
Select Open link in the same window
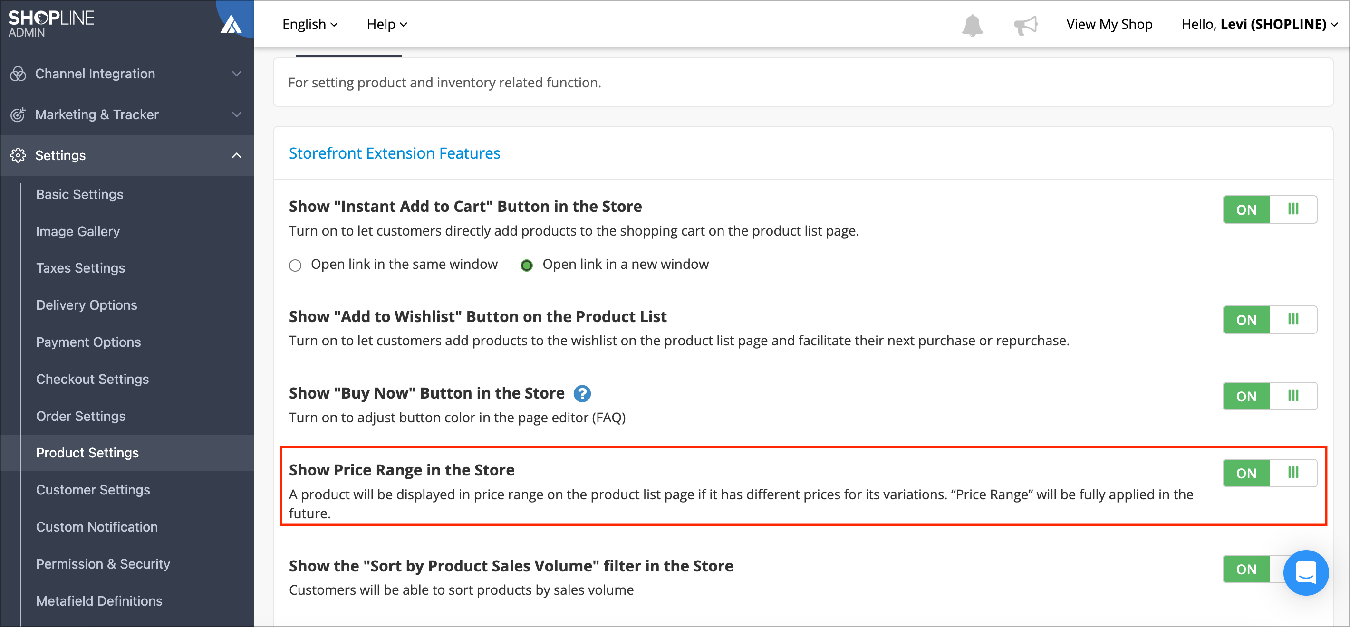click(x=295, y=266)
